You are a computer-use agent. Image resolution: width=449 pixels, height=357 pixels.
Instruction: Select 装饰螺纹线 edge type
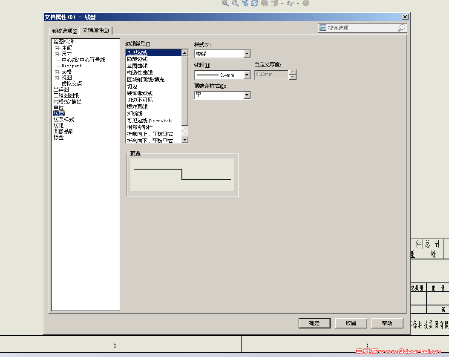tap(154, 93)
